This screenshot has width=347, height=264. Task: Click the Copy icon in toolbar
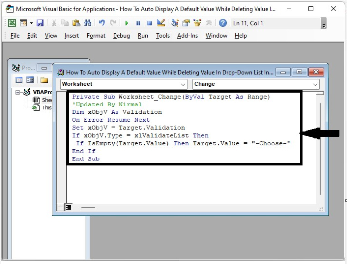(65, 23)
